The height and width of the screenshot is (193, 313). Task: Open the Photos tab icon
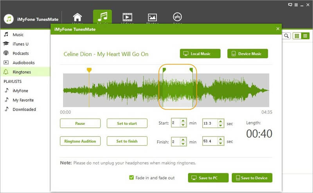pyautogui.click(x=152, y=17)
